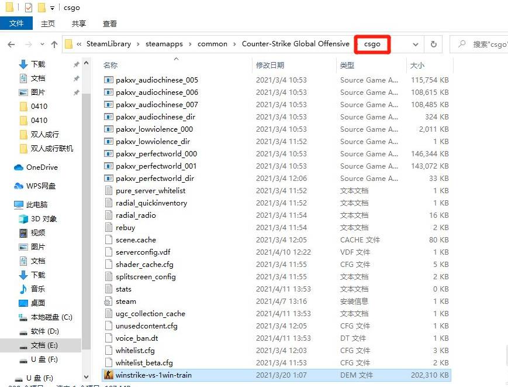Click the breadcrumb chevron after SteamLibrary

click(x=139, y=44)
